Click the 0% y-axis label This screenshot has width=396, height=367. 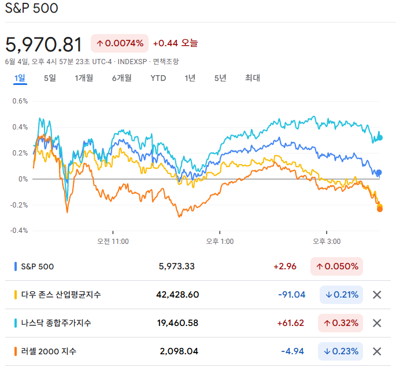click(x=23, y=179)
